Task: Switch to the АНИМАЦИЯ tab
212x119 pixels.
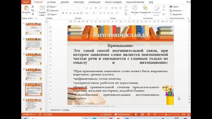Action: (94, 2)
